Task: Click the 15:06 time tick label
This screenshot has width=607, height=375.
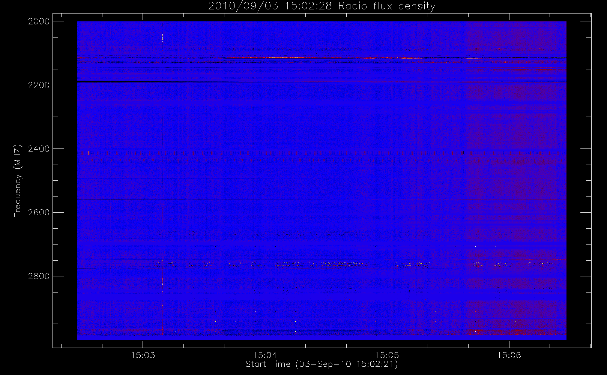Action: (x=509, y=355)
